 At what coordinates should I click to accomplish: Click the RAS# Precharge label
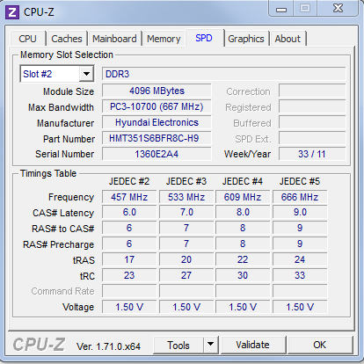(59, 244)
